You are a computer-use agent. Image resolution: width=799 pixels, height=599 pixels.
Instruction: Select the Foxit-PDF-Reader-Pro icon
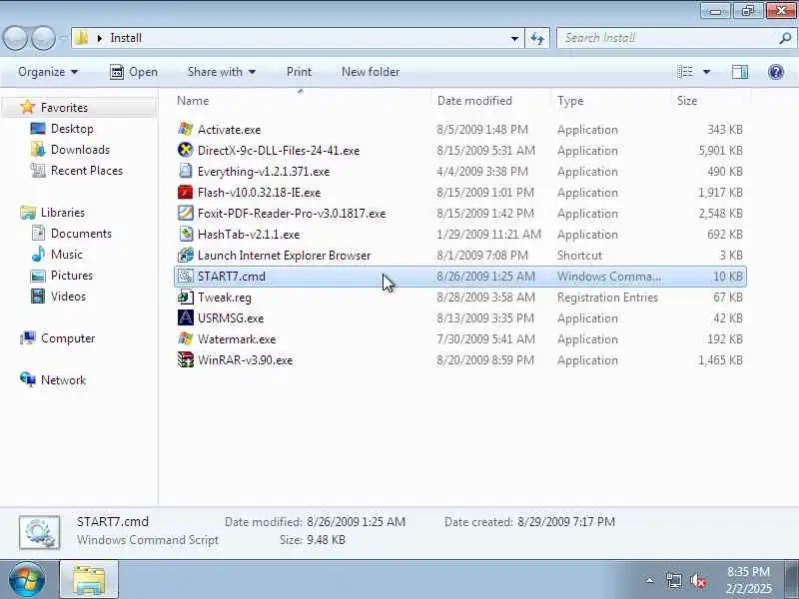(x=186, y=213)
